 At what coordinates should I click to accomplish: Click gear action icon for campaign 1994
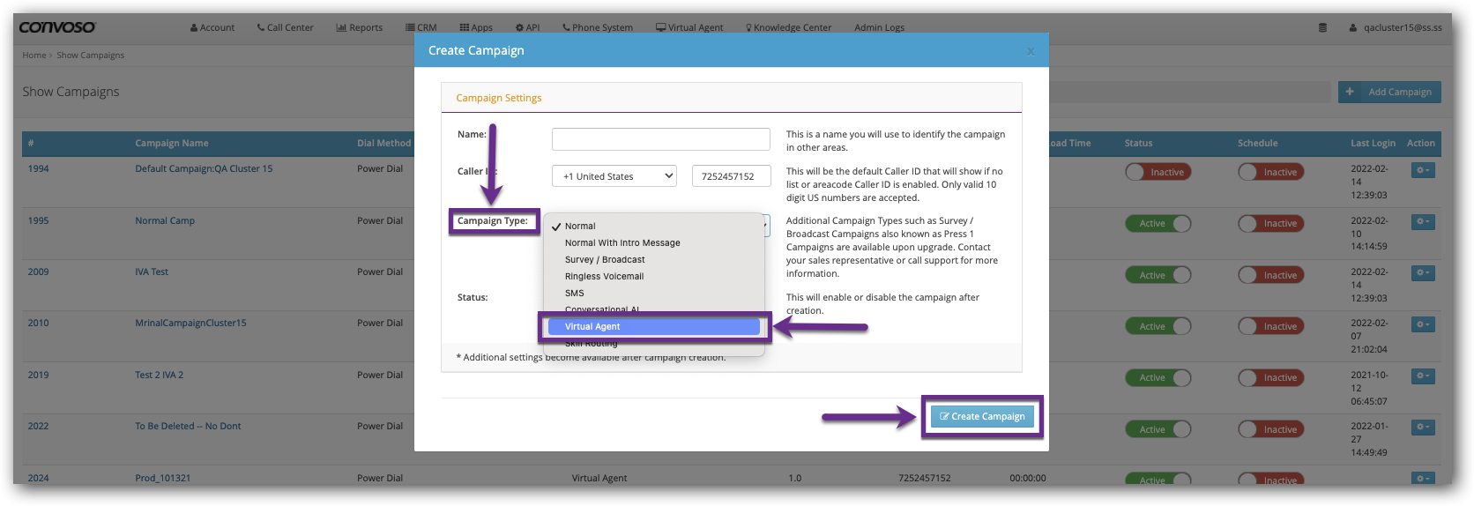pos(1422,170)
